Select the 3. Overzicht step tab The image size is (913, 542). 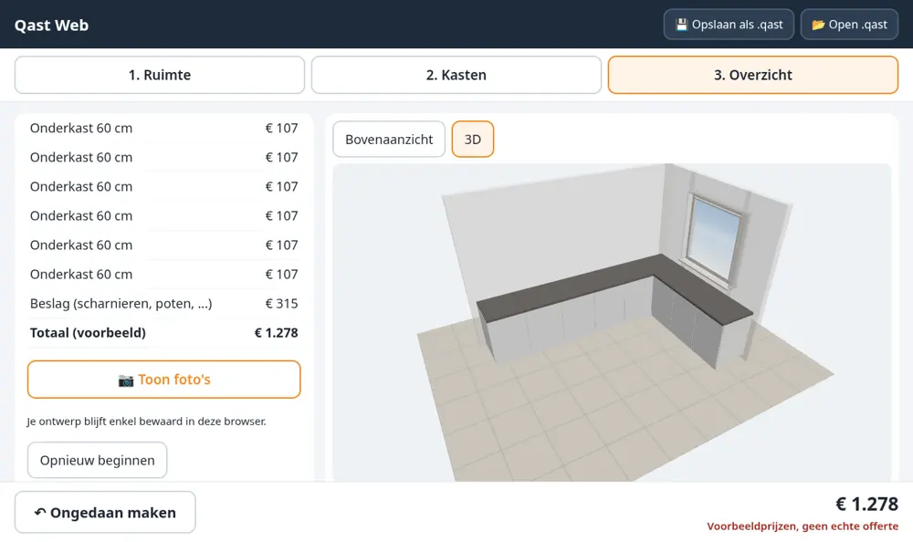753,75
